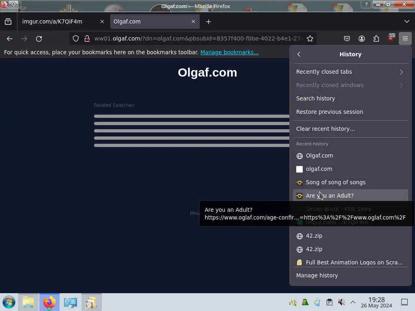Click the Manage bookmarks link
Image resolution: width=415 pixels, height=311 pixels.
click(229, 52)
